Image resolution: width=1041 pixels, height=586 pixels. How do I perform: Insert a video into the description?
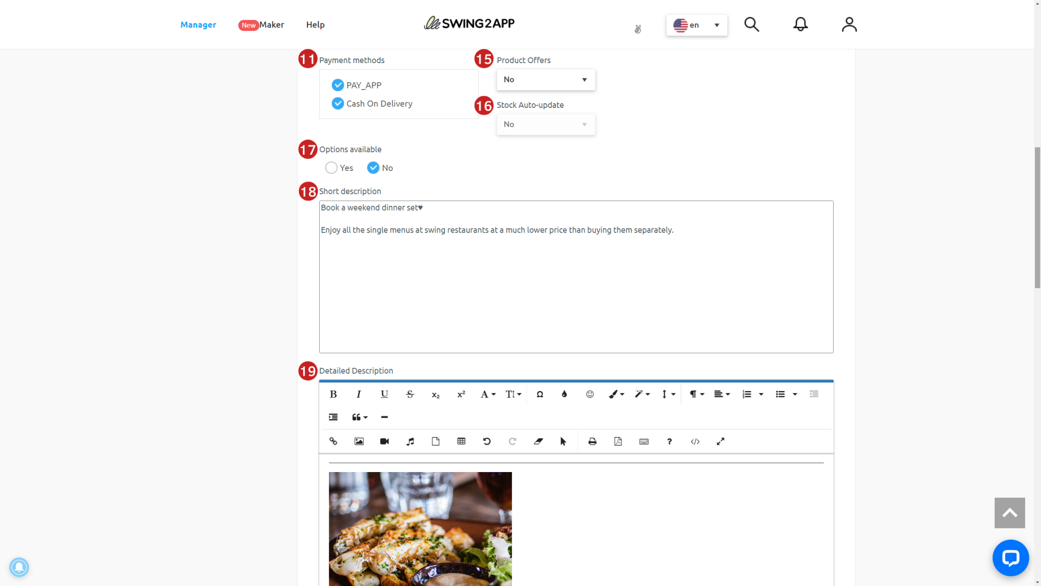pyautogui.click(x=384, y=441)
